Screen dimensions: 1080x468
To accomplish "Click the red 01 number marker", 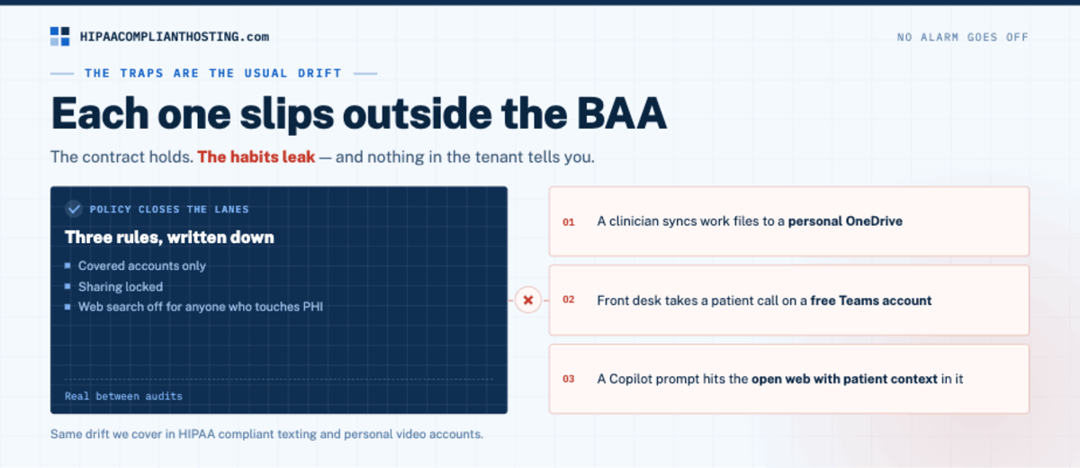I will pos(569,221).
